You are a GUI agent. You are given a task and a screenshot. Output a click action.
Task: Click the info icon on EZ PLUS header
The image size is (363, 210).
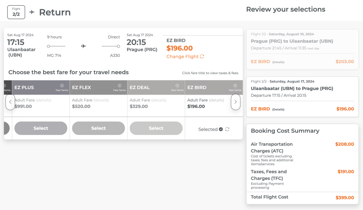click(62, 86)
